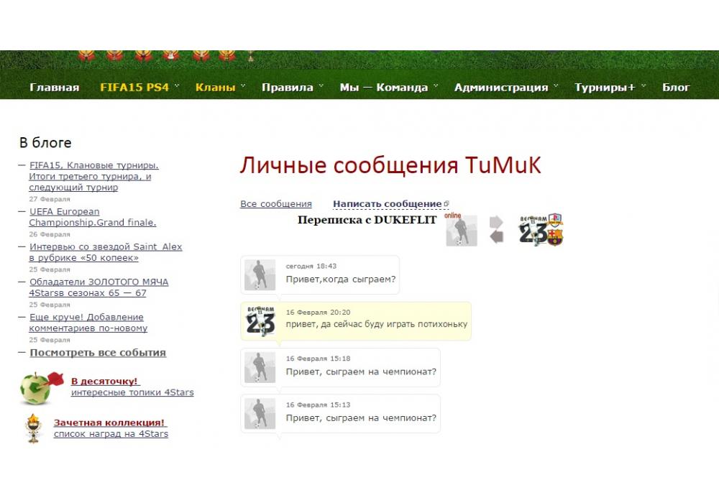Screen dimensions: 719x503
Task: Open UEFA European Championship Grand finale post
Action: point(93,217)
